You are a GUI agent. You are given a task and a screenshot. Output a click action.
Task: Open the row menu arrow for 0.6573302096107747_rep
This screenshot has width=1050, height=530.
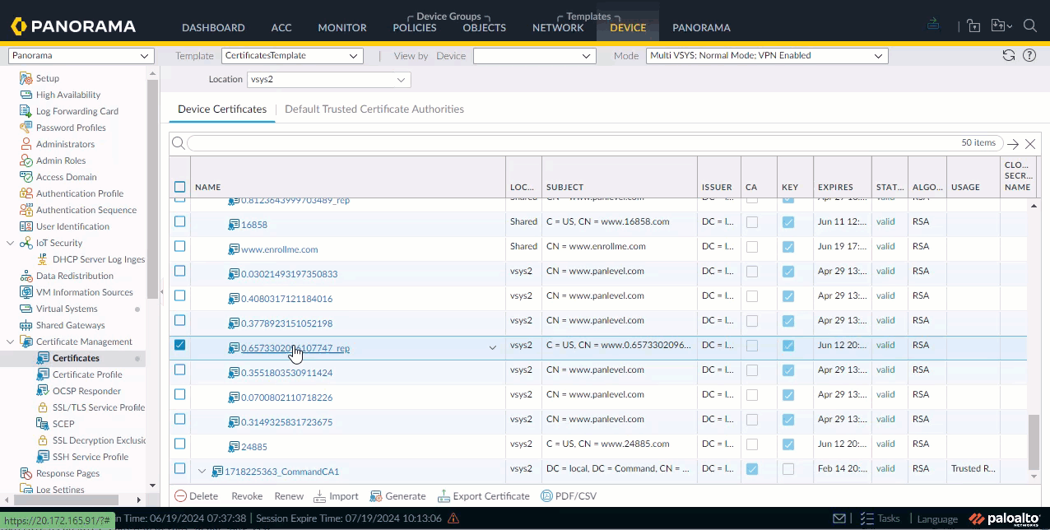pyautogui.click(x=493, y=348)
